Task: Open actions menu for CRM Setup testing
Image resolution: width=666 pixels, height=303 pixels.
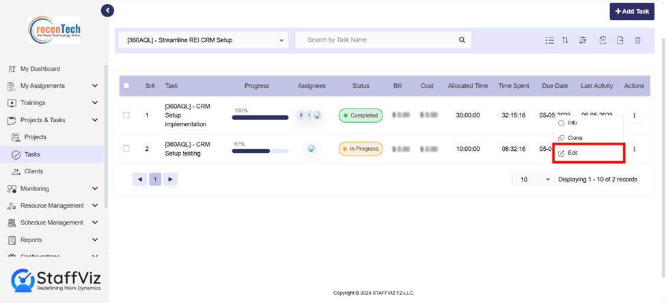Action: click(x=634, y=149)
